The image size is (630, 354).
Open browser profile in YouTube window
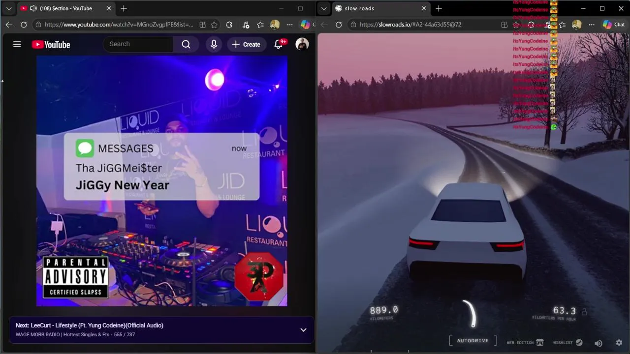click(275, 25)
